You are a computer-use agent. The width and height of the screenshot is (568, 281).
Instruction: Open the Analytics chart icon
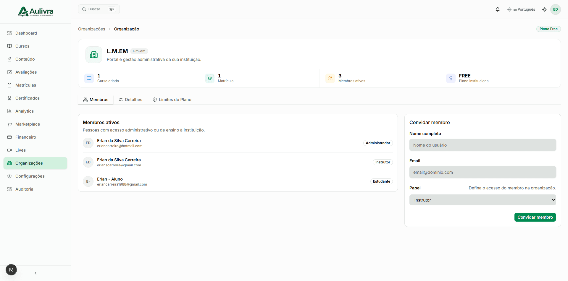point(9,111)
